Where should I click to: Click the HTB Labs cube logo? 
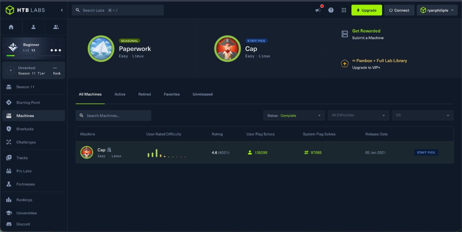tap(10, 10)
